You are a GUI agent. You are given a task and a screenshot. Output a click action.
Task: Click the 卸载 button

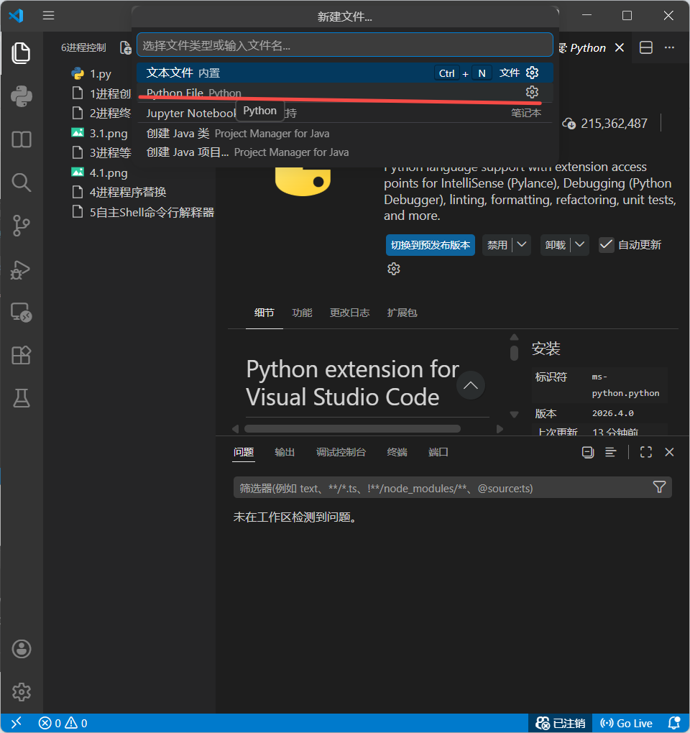point(555,245)
